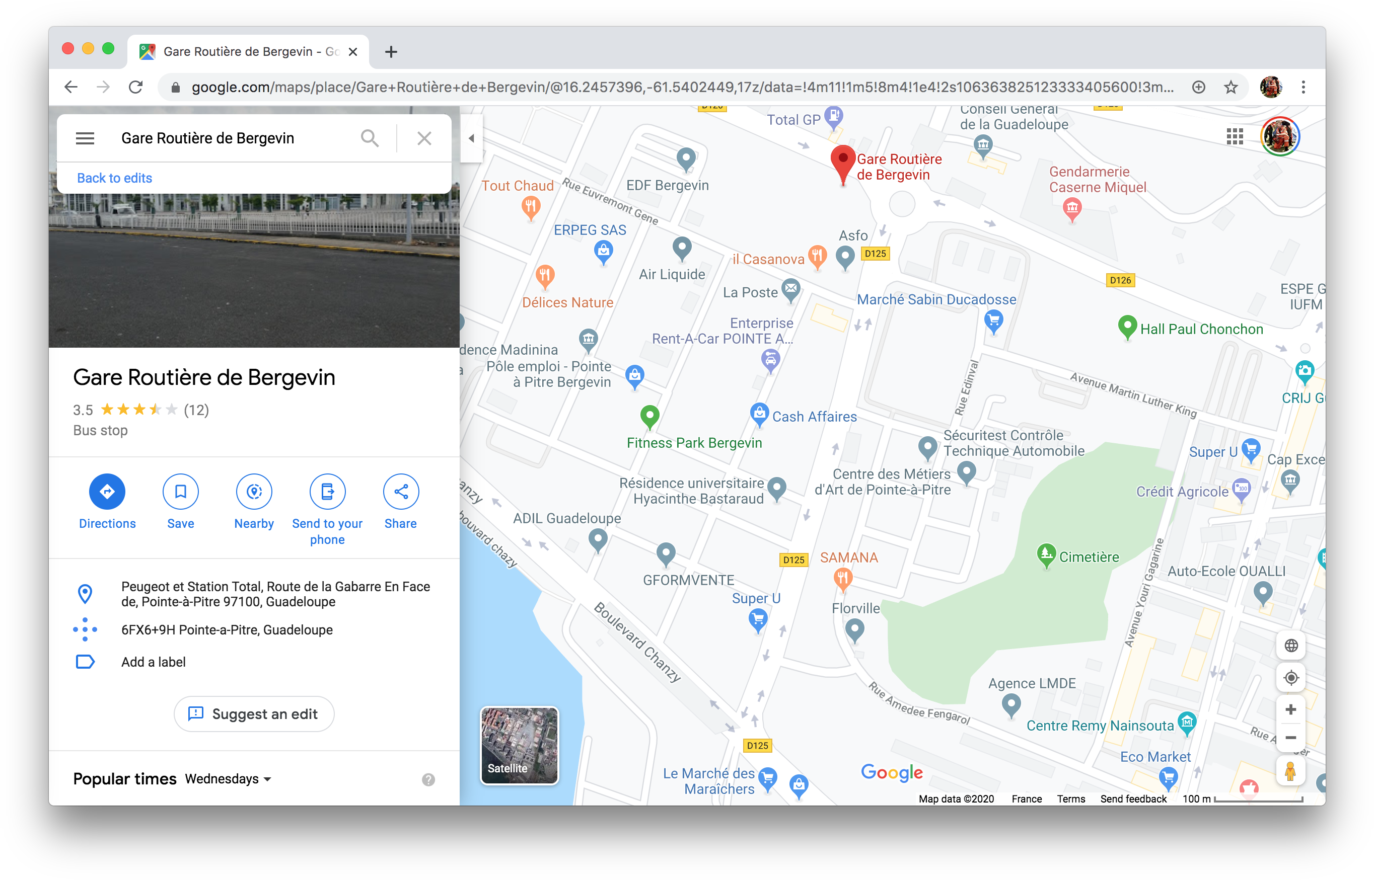
Task: Select the Street View pegman
Action: [1290, 771]
